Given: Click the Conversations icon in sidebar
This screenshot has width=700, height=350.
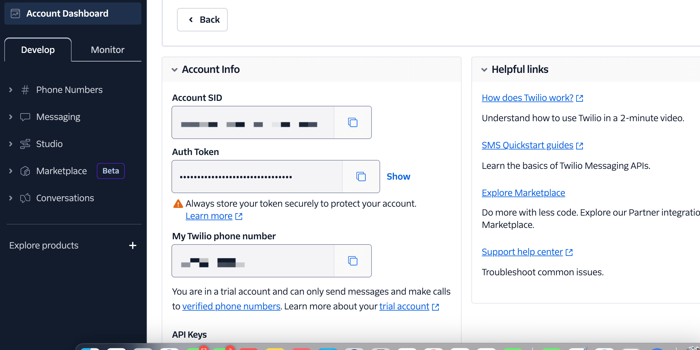Looking at the screenshot, I should coord(25,198).
